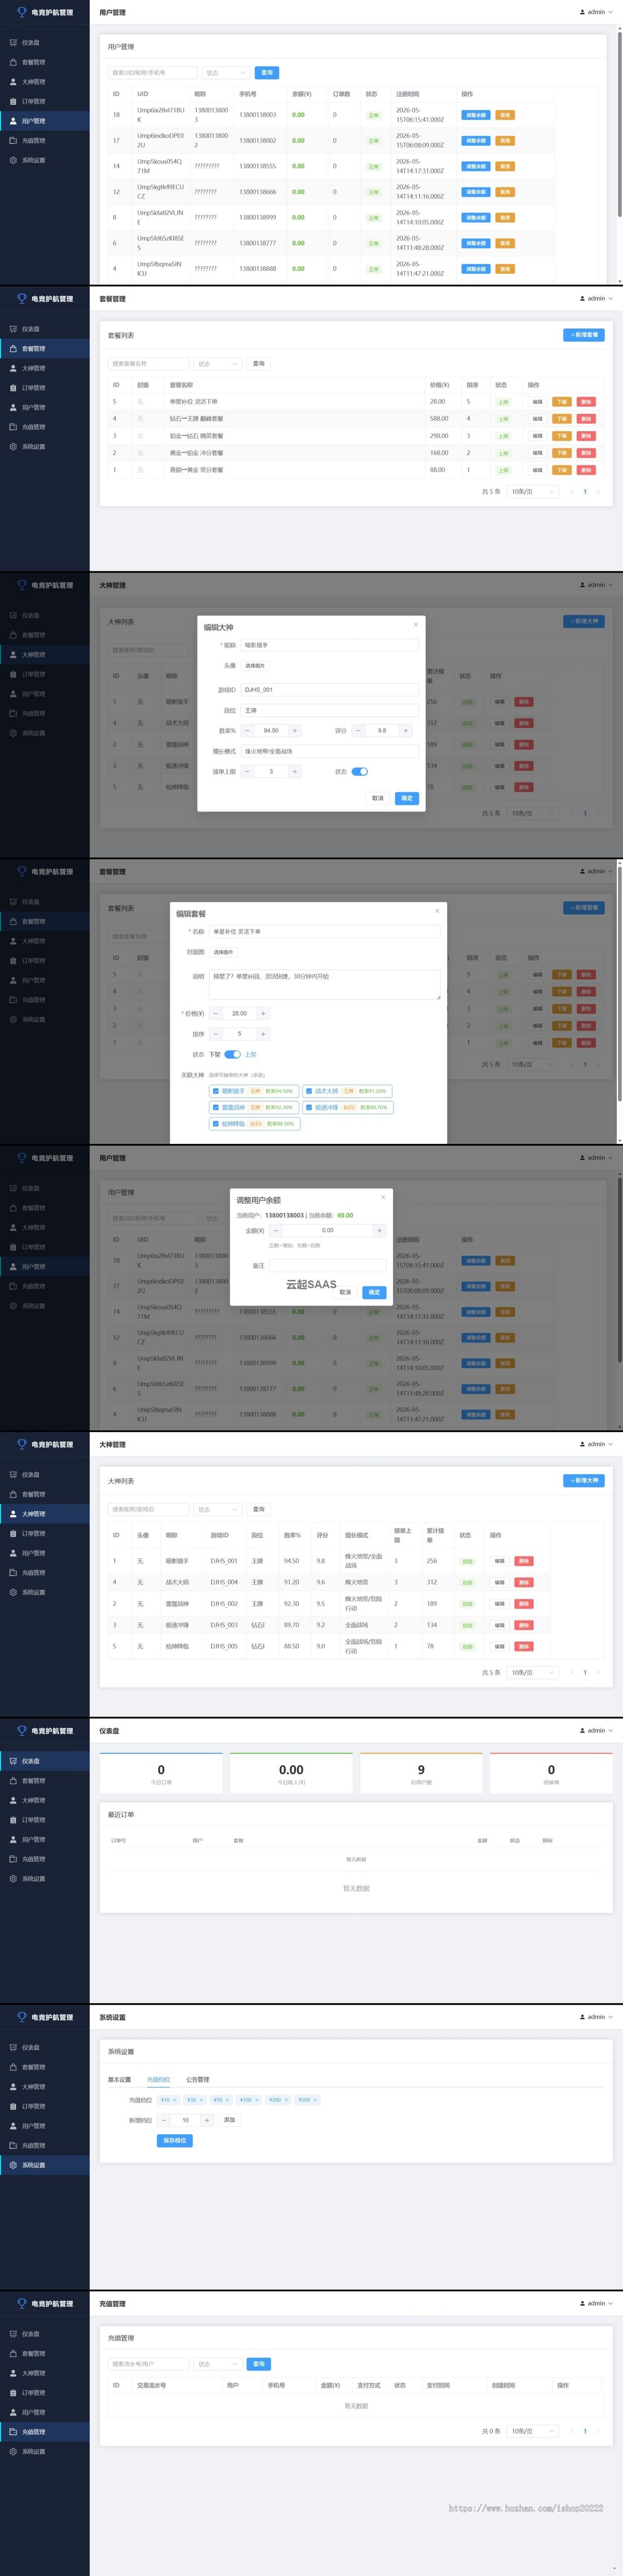623x2576 pixels.
Task: Click 昵称 field in 编辑大神 dialog
Action: (x=330, y=645)
